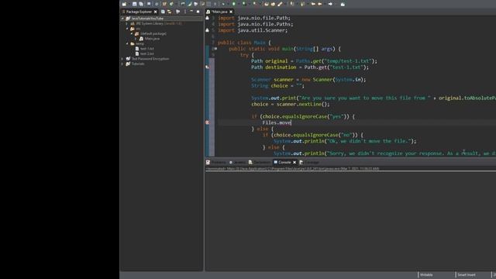The height and width of the screenshot is (279, 496).
Task: Click the Collapse All icon in Package Explorer
Action: [x=163, y=12]
